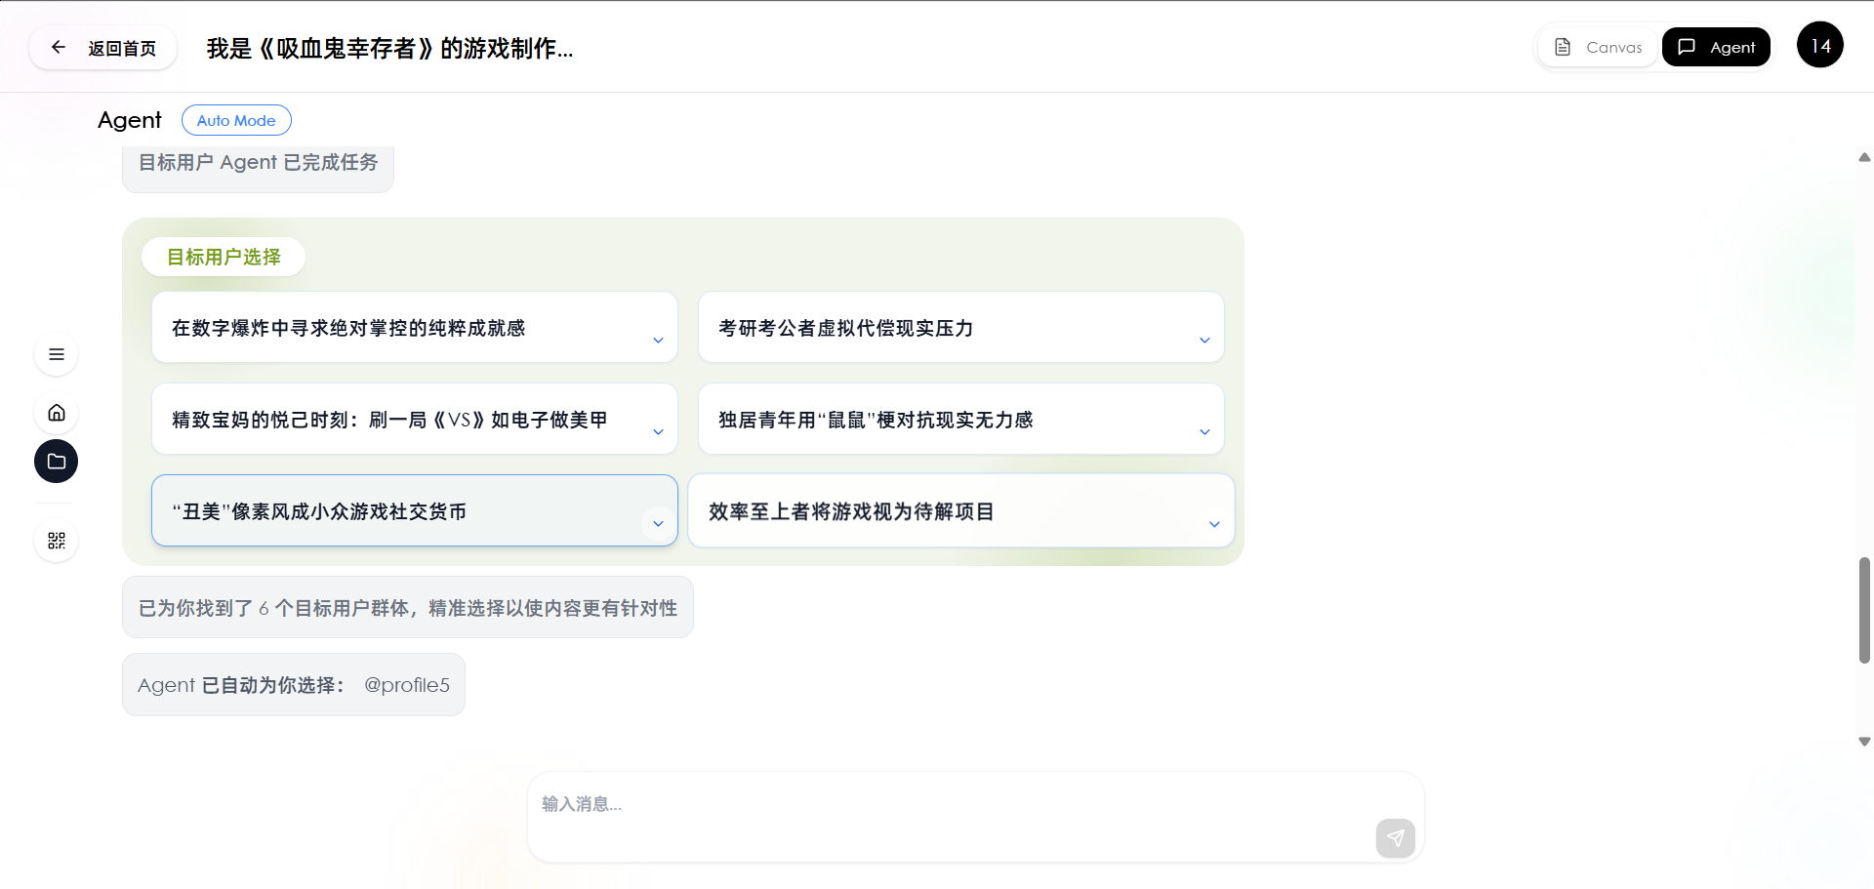Click the scroll down arrow of chat

[x=1864, y=742]
